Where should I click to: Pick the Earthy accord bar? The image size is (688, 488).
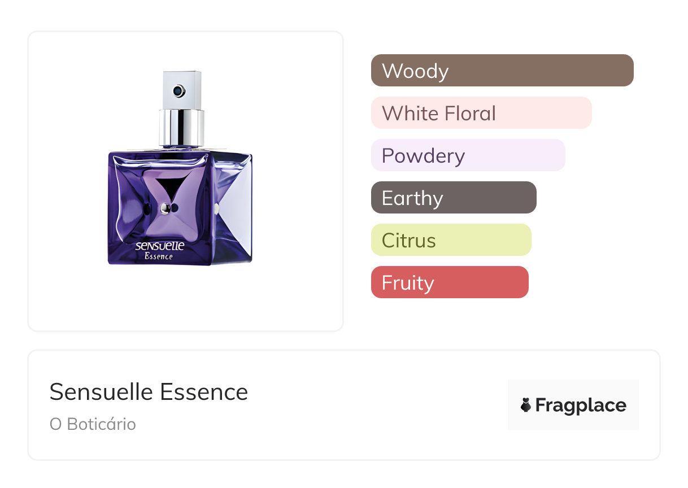[x=453, y=198]
